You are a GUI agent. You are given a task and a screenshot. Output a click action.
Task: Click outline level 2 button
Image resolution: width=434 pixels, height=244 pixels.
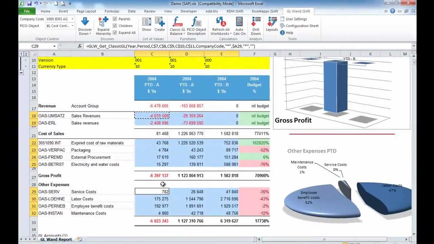[x=25, y=54]
